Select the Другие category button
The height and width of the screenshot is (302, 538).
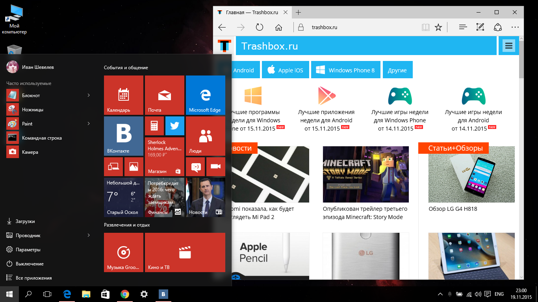(x=397, y=70)
